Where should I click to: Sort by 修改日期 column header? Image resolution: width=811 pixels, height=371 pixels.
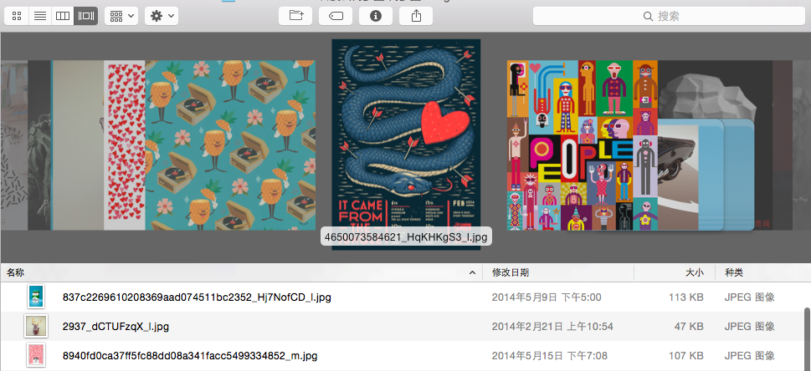pos(558,272)
